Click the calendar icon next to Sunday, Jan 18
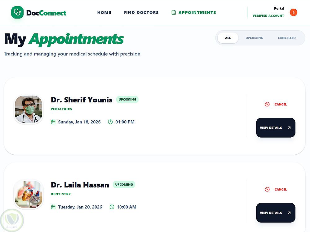310x232 pixels. click(53, 122)
